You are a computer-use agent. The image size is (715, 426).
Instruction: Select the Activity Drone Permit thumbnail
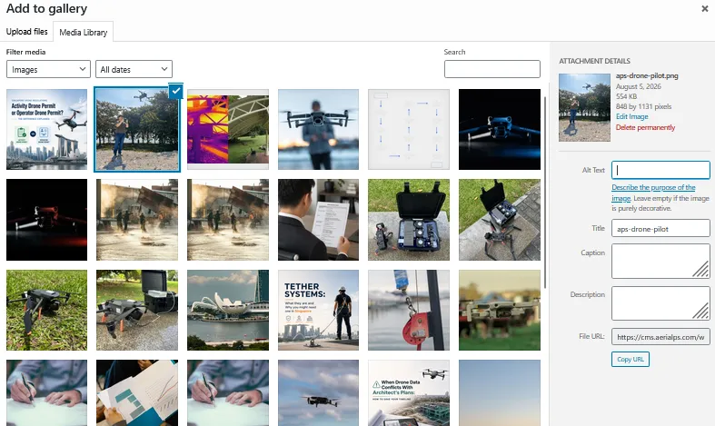46,129
